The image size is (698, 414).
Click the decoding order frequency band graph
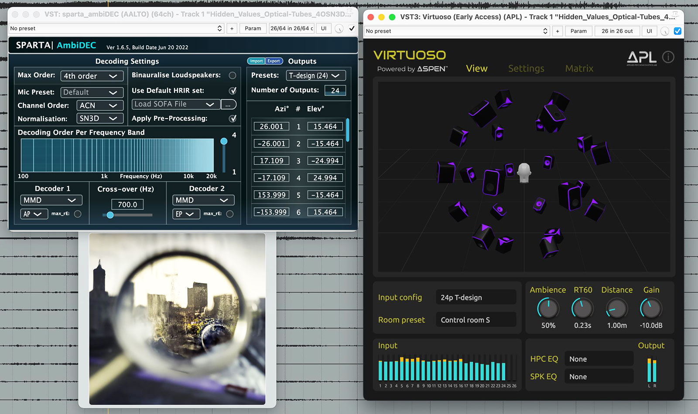coord(117,156)
